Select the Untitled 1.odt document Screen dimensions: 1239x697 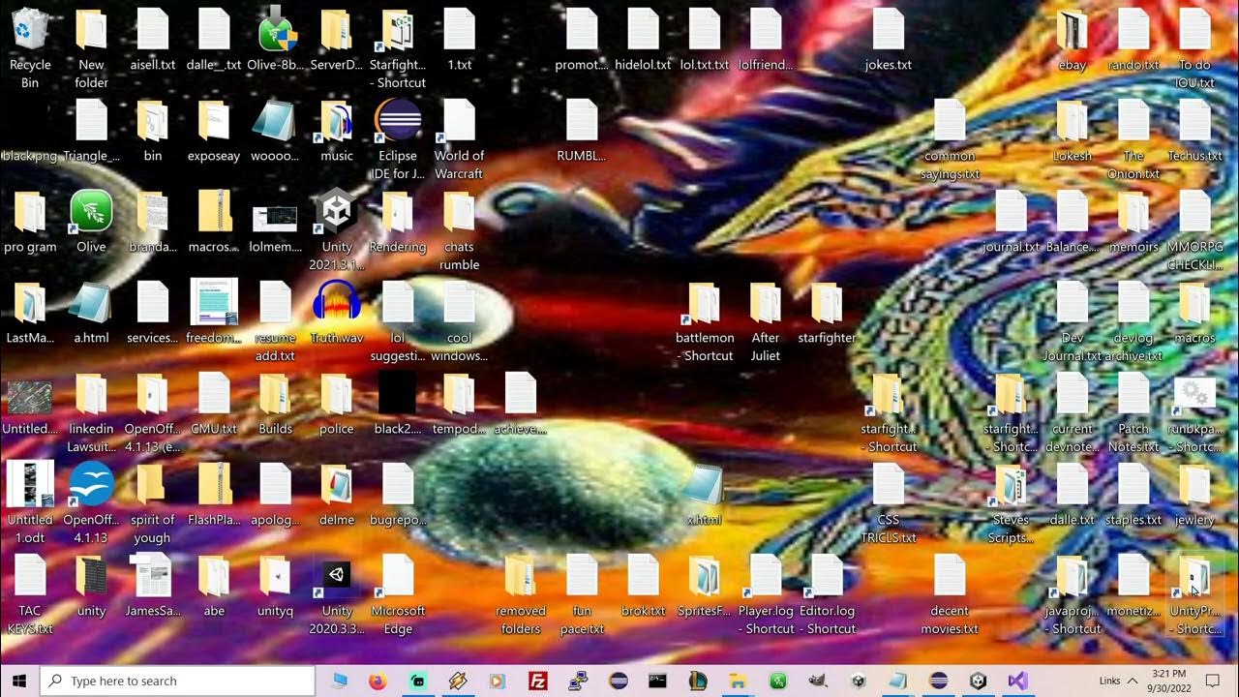pos(30,485)
